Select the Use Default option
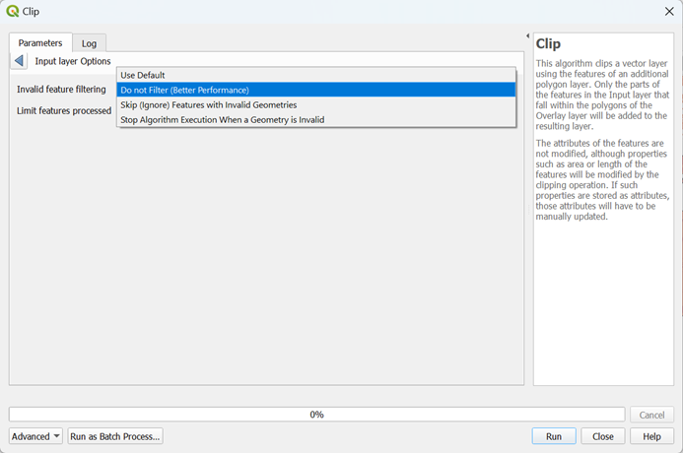The image size is (683, 453). tap(143, 75)
